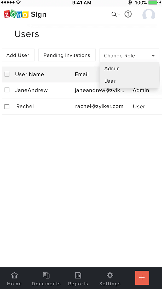Viewport: 162px width, 289px height.
Task: Click the help question mark icon
Action: click(128, 14)
